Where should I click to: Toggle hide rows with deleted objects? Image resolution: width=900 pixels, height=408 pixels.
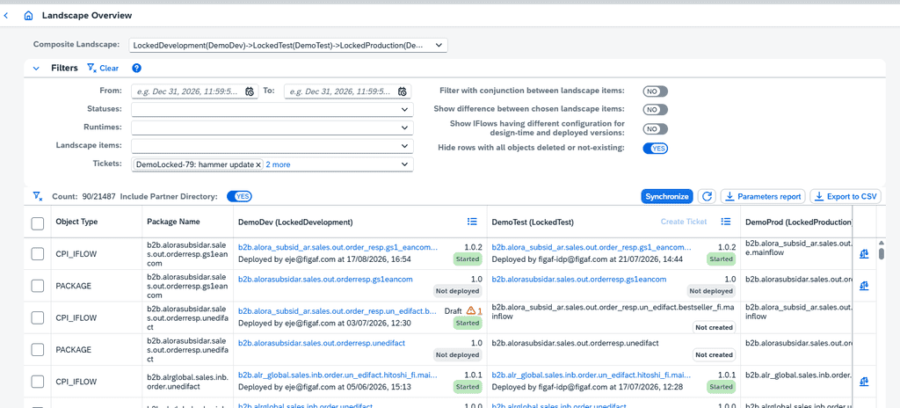[656, 149]
